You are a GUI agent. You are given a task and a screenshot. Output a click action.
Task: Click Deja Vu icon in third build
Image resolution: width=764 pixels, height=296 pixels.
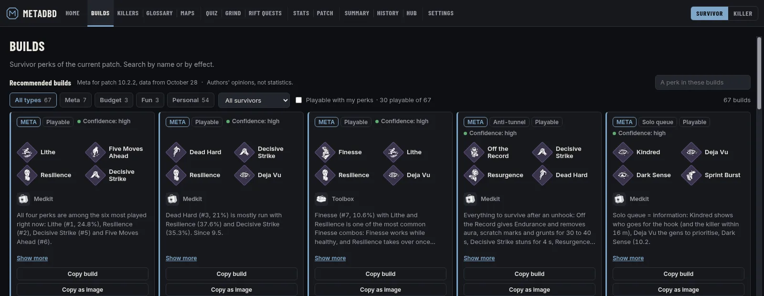click(393, 175)
